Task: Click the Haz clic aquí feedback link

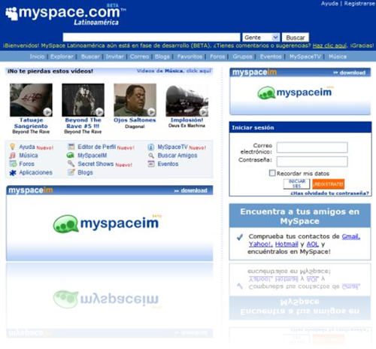Action: pyautogui.click(x=329, y=46)
